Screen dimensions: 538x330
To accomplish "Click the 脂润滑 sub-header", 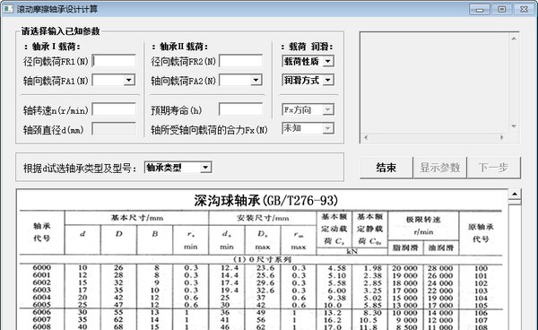I will (x=405, y=247).
